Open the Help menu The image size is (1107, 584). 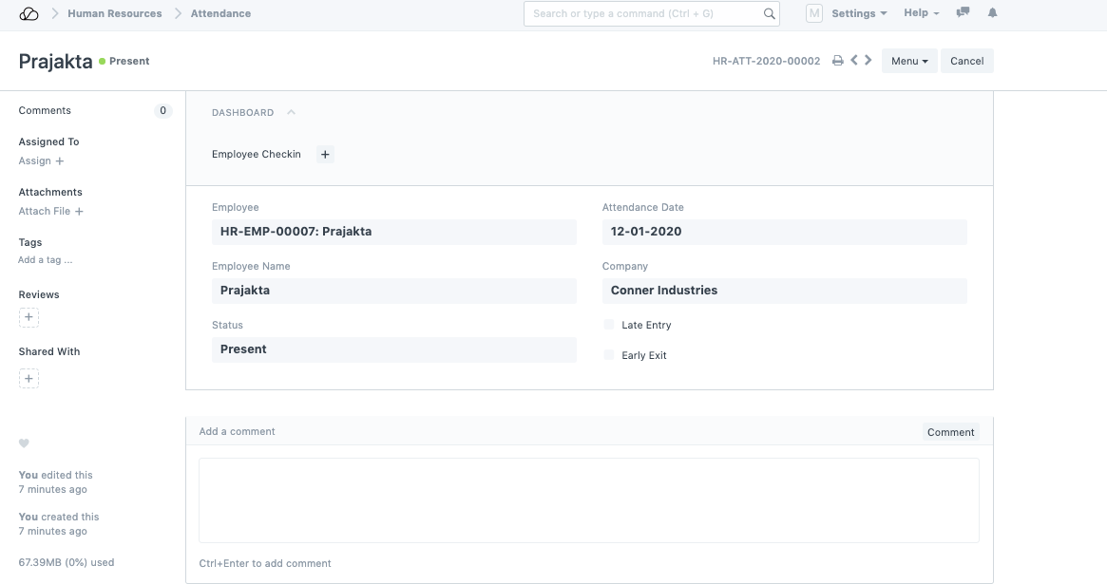tap(921, 13)
